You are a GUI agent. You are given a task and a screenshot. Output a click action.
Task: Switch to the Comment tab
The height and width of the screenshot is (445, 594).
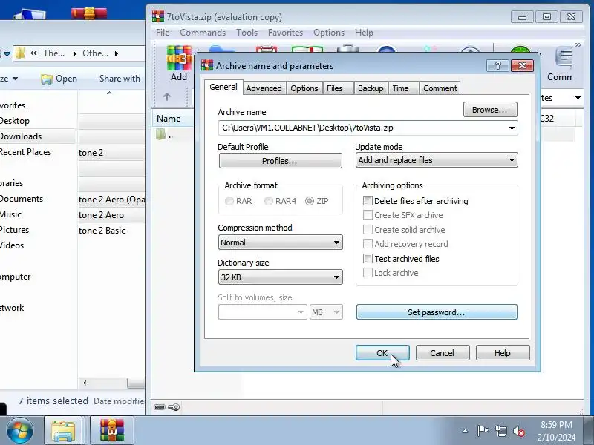point(440,88)
